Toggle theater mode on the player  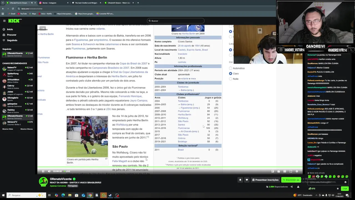click(285, 171)
